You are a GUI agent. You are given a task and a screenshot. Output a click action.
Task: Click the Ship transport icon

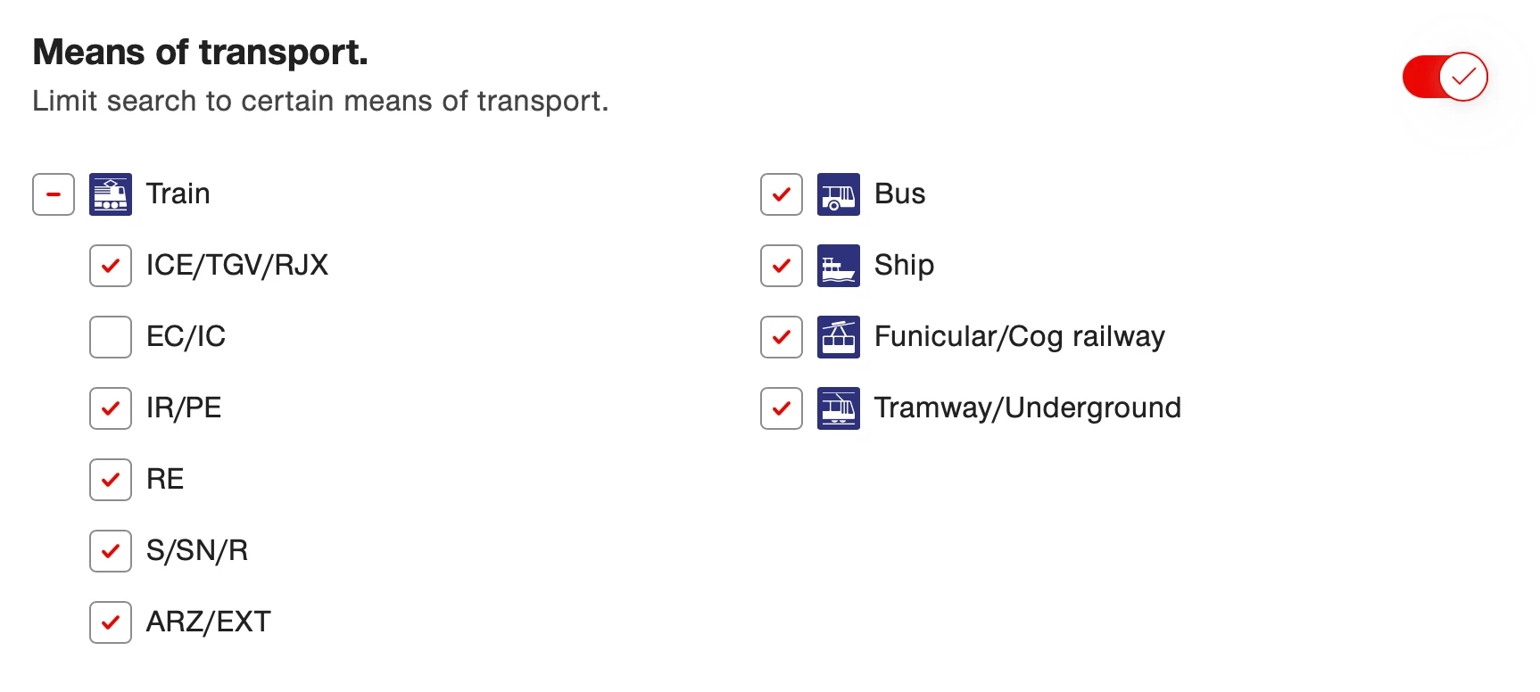tap(839, 266)
